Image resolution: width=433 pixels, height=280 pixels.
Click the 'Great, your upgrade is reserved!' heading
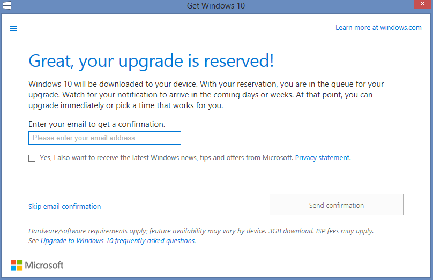pyautogui.click(x=151, y=60)
